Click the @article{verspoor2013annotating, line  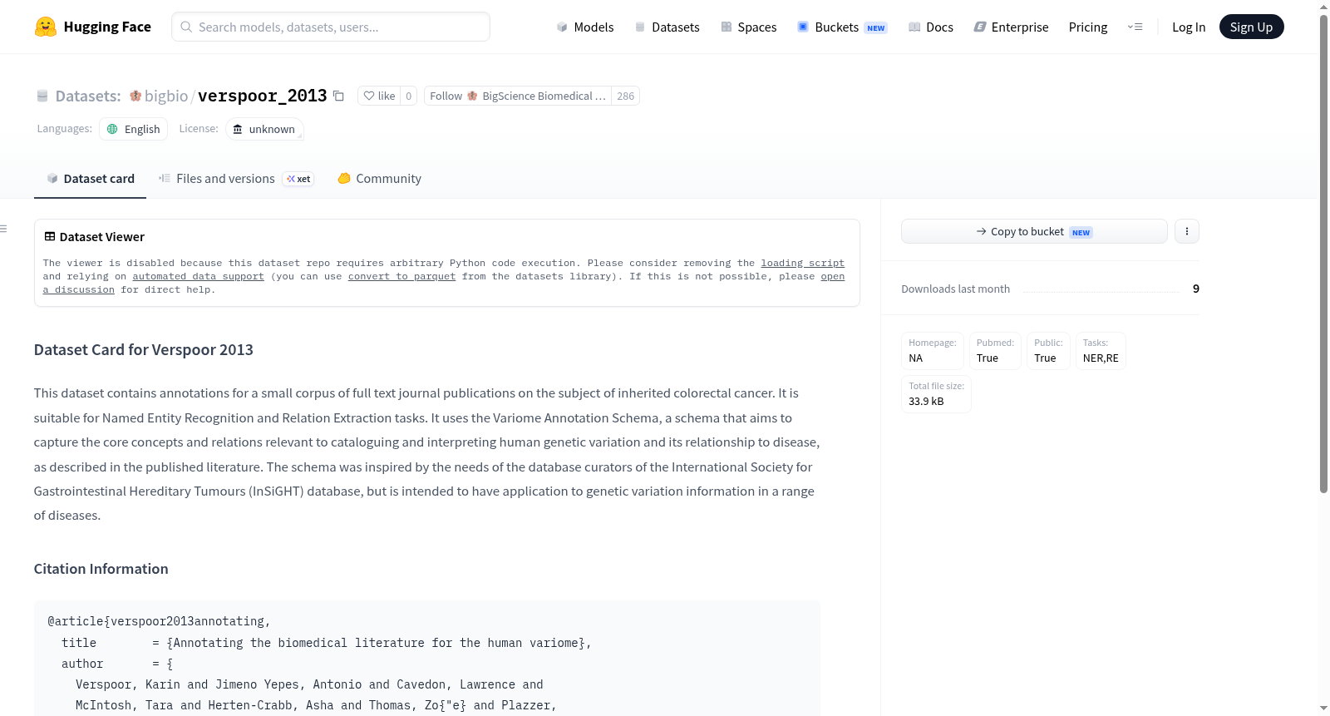point(159,621)
